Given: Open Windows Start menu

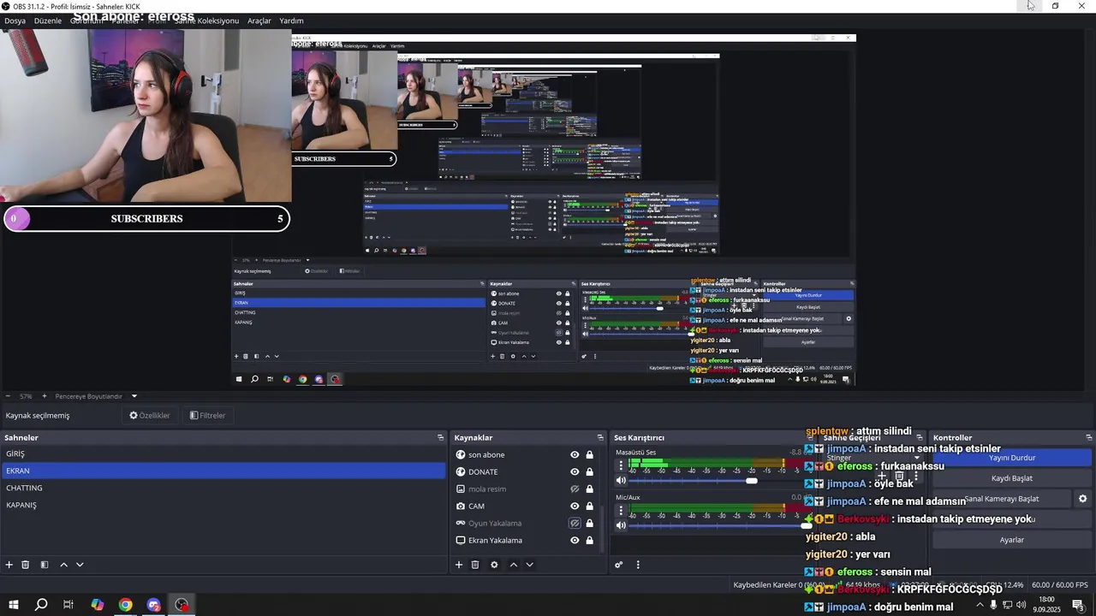Looking at the screenshot, I should pyautogui.click(x=13, y=605).
